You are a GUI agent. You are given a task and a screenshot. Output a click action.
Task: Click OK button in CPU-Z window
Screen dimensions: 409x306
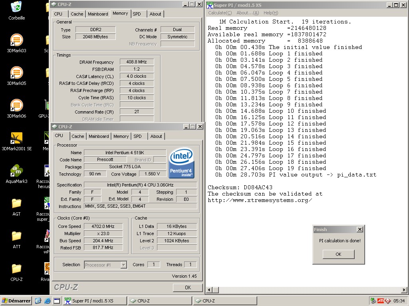pyautogui.click(x=188, y=288)
